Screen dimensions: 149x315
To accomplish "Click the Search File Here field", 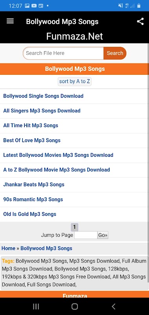I will [63, 53].
